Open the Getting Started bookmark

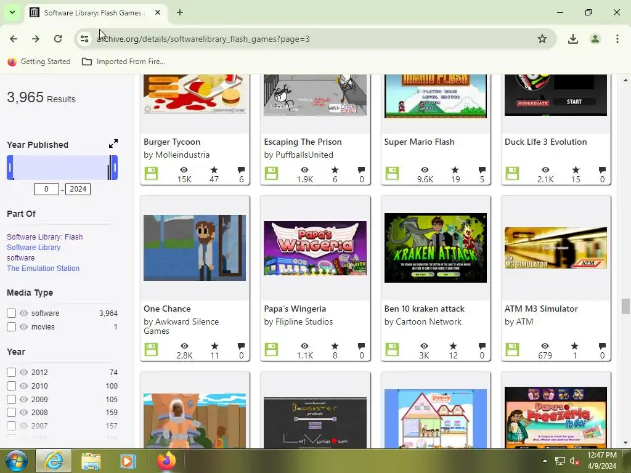pos(39,62)
